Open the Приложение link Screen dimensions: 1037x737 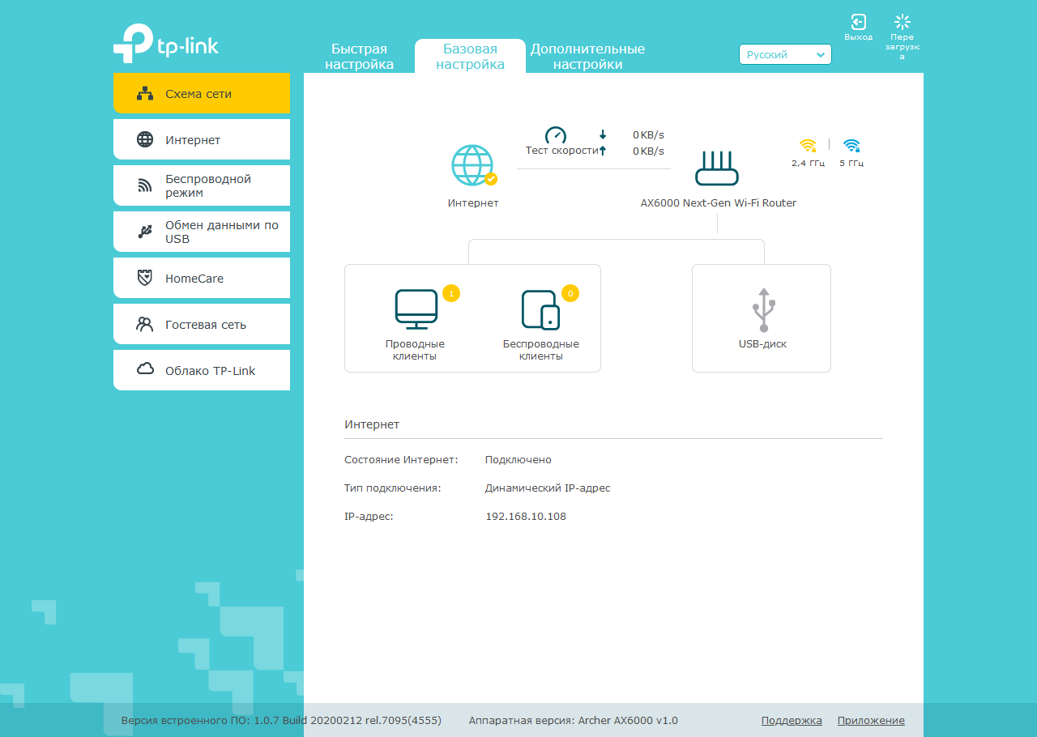pos(871,720)
